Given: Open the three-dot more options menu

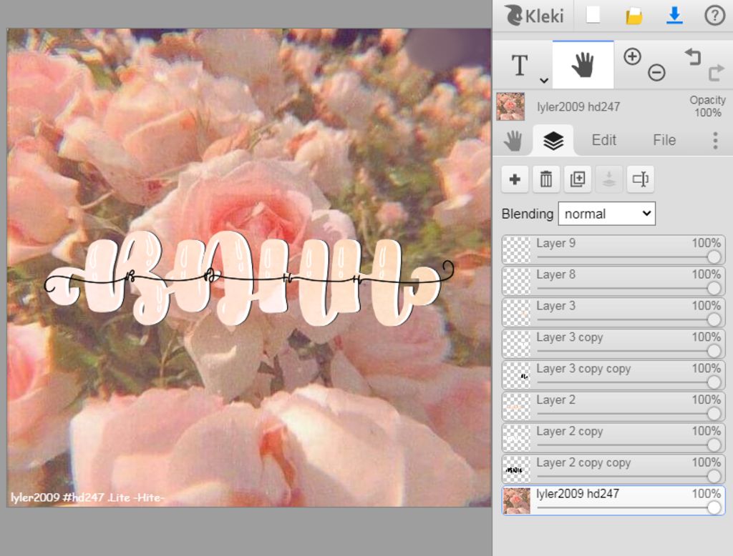Looking at the screenshot, I should 715,140.
